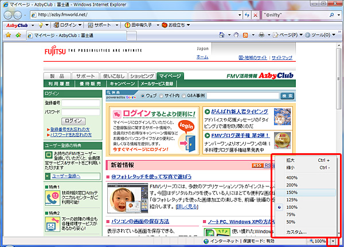Select the Q&A事例 radio button
344x247 pixels.
click(x=183, y=96)
